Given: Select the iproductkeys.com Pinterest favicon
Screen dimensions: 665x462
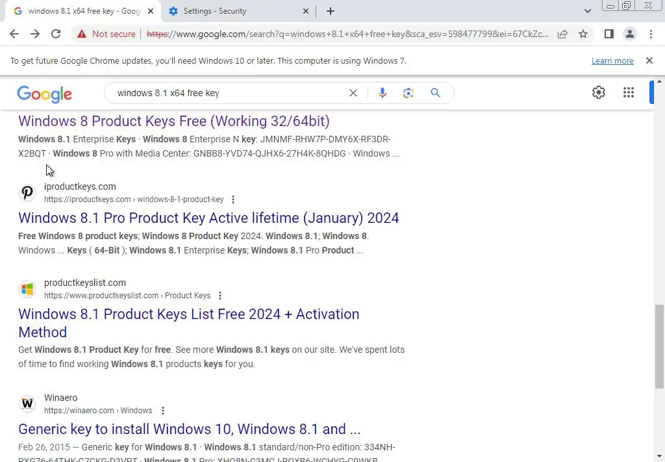Looking at the screenshot, I should (27, 192).
